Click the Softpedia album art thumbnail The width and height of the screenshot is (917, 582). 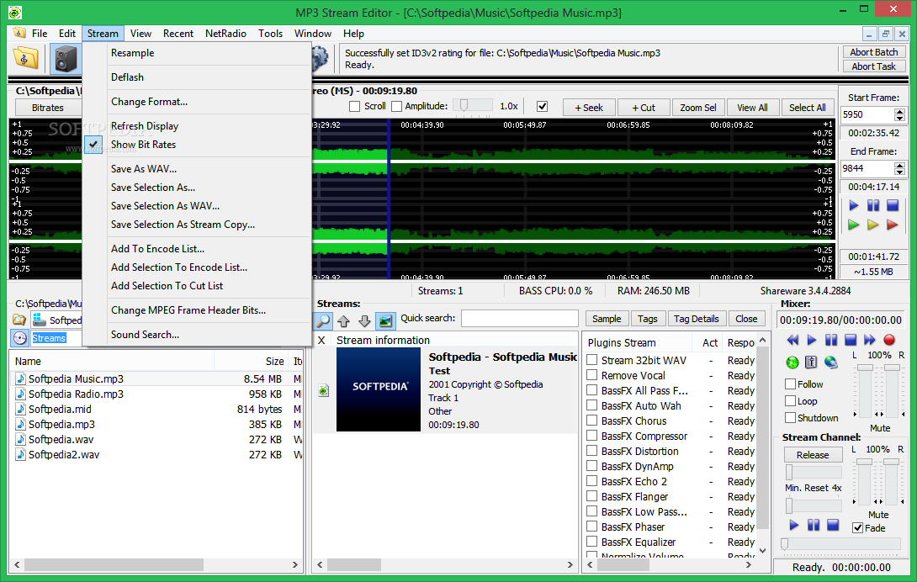379,389
